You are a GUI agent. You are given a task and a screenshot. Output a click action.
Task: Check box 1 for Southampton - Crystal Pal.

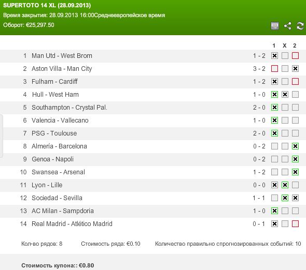click(x=274, y=108)
